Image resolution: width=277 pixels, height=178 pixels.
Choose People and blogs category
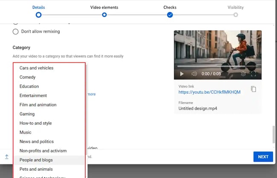click(x=49, y=160)
